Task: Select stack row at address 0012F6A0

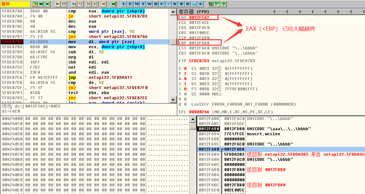Action: 209,149
